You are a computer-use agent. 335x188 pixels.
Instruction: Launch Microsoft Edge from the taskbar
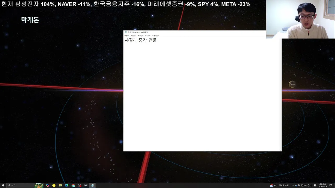click(x=67, y=185)
